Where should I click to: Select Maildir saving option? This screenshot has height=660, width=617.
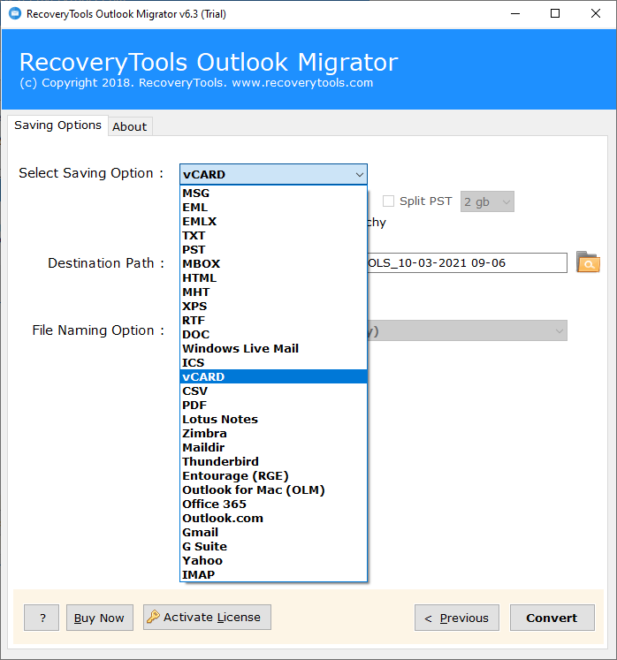click(x=273, y=447)
